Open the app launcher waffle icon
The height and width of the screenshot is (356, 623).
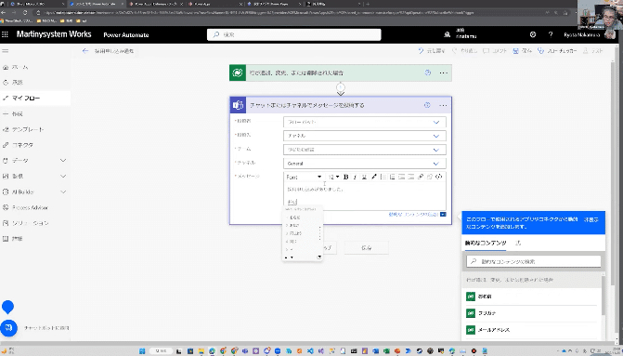point(6,34)
